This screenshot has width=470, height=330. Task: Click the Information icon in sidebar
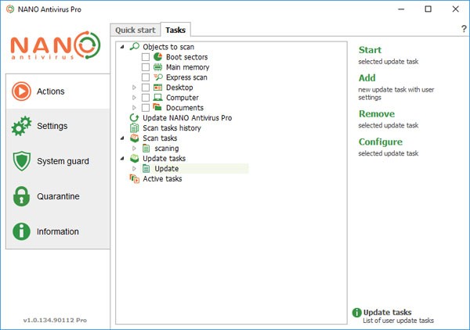(x=21, y=231)
